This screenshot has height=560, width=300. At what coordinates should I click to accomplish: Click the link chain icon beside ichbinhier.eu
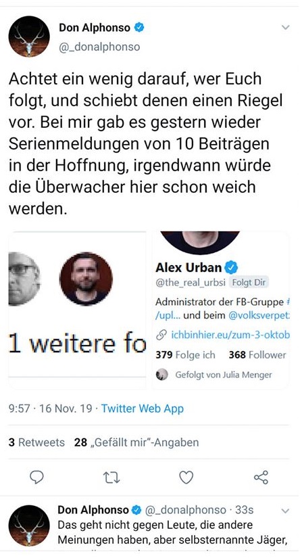161,335
